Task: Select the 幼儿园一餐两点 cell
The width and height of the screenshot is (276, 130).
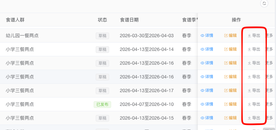Action: coord(22,36)
